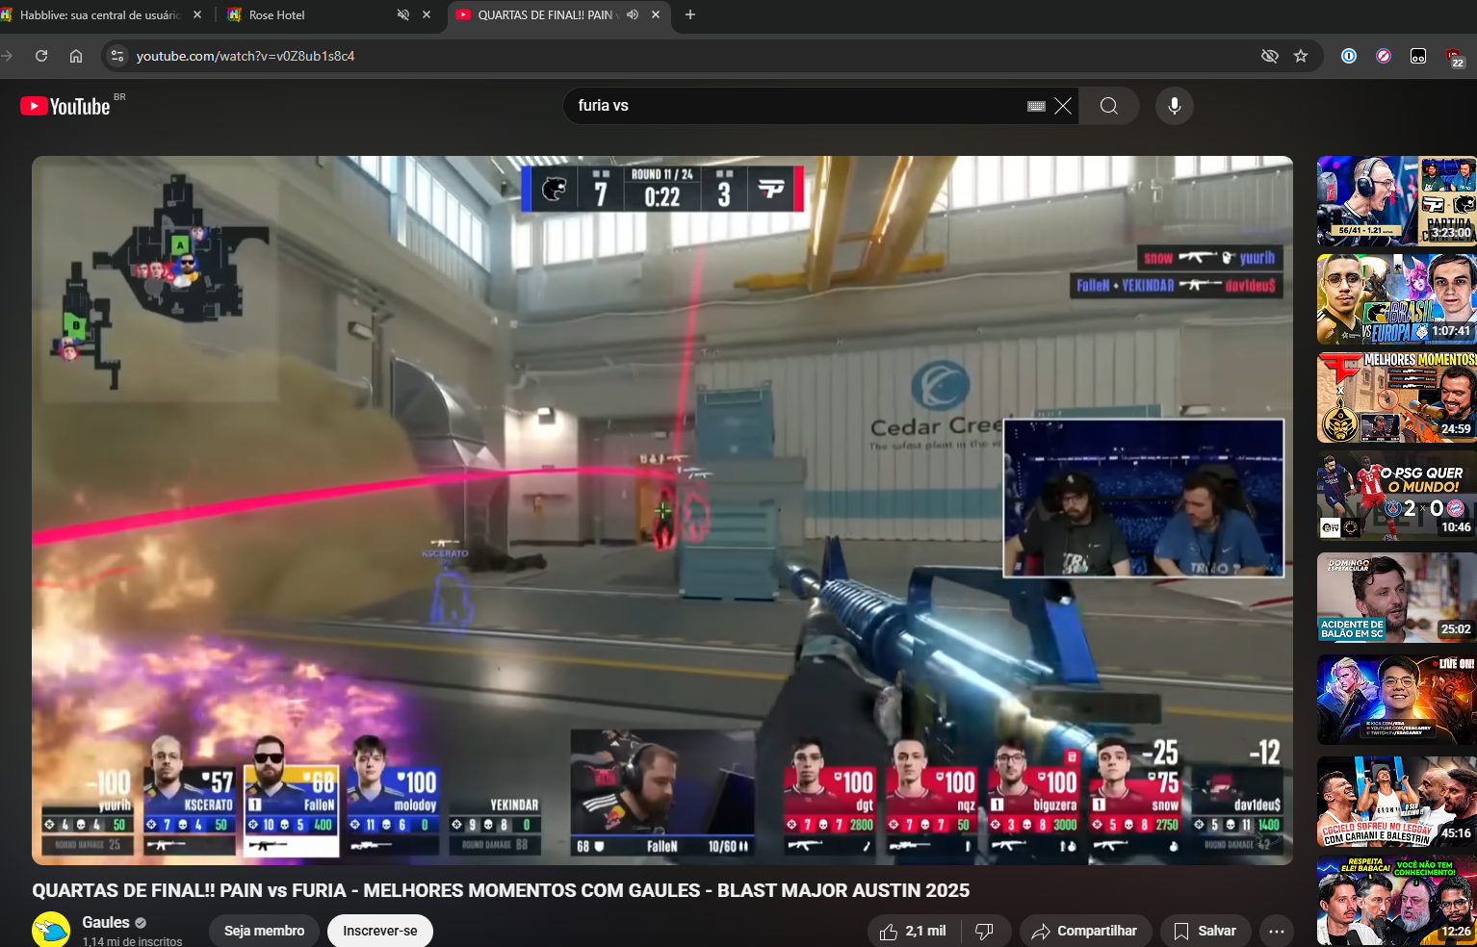Click Seja membro button
Screen dimensions: 1477x947
tap(264, 931)
